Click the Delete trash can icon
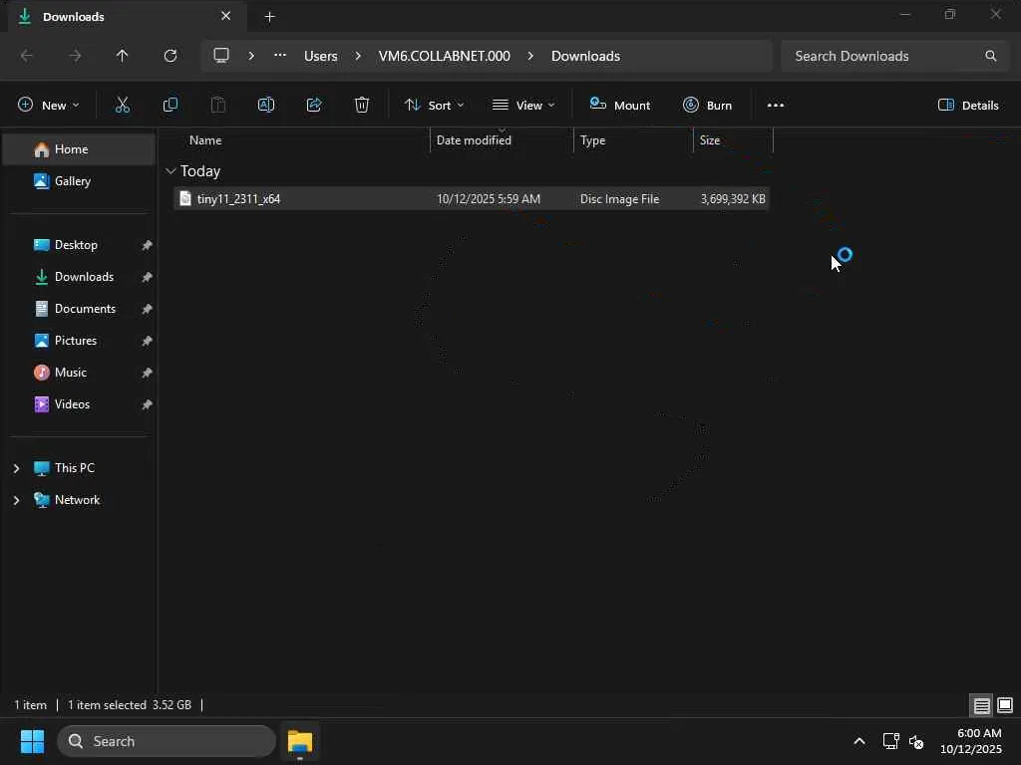1021x765 pixels. 362,105
